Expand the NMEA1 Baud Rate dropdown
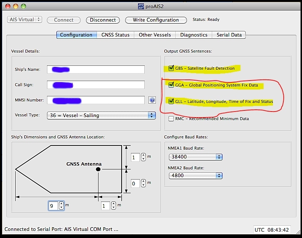This screenshot has height=238, width=302. [x=195, y=157]
